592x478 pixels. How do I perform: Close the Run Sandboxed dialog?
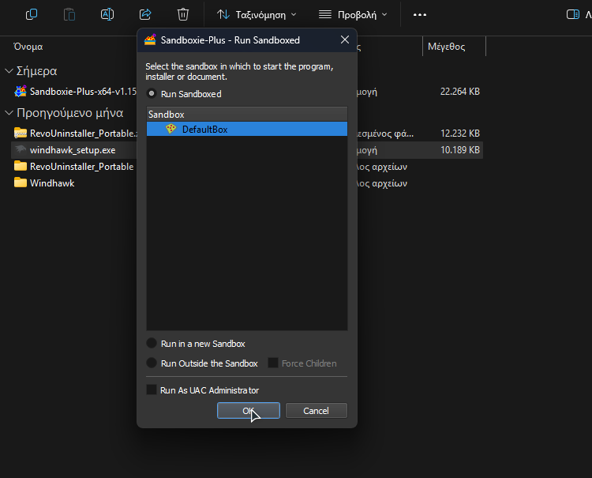[x=345, y=40]
